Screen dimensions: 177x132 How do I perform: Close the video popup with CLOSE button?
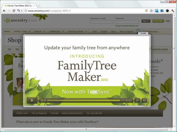(x=143, y=33)
